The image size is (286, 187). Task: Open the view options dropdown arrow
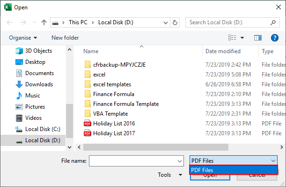pos(242,38)
